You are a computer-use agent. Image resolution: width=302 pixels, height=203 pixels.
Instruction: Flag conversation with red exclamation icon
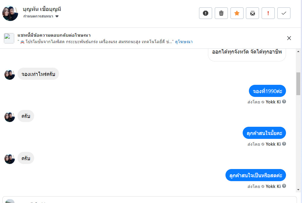pos(268,13)
